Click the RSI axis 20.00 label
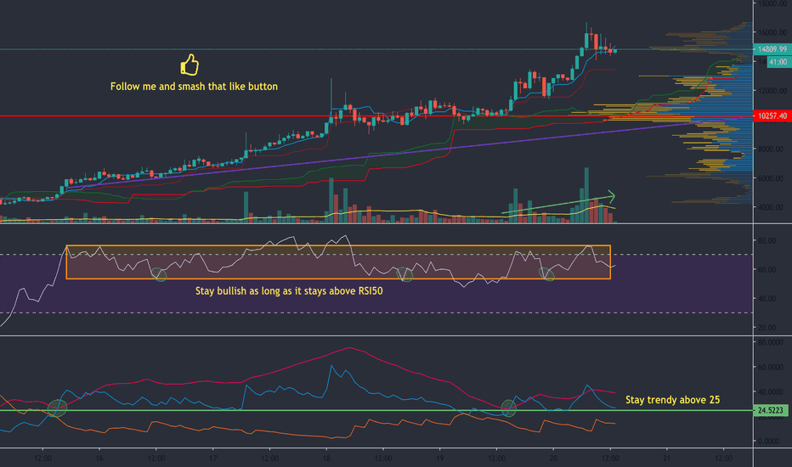 pos(767,328)
